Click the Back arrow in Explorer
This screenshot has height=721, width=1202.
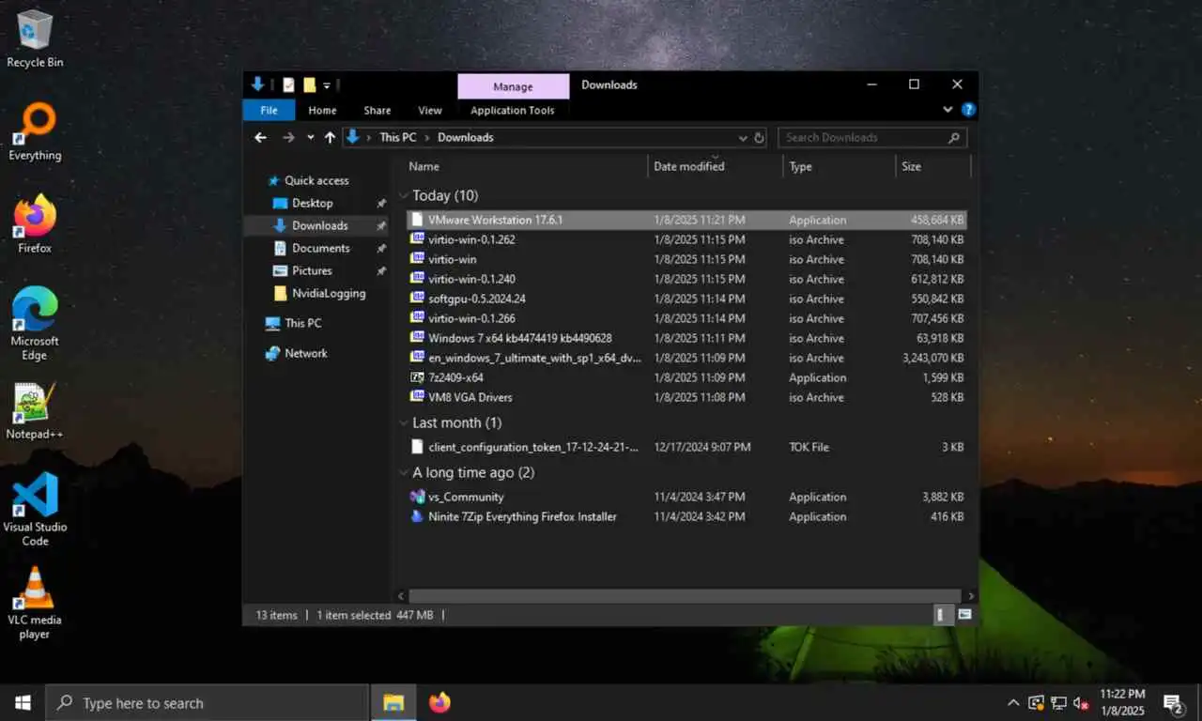[x=261, y=137]
